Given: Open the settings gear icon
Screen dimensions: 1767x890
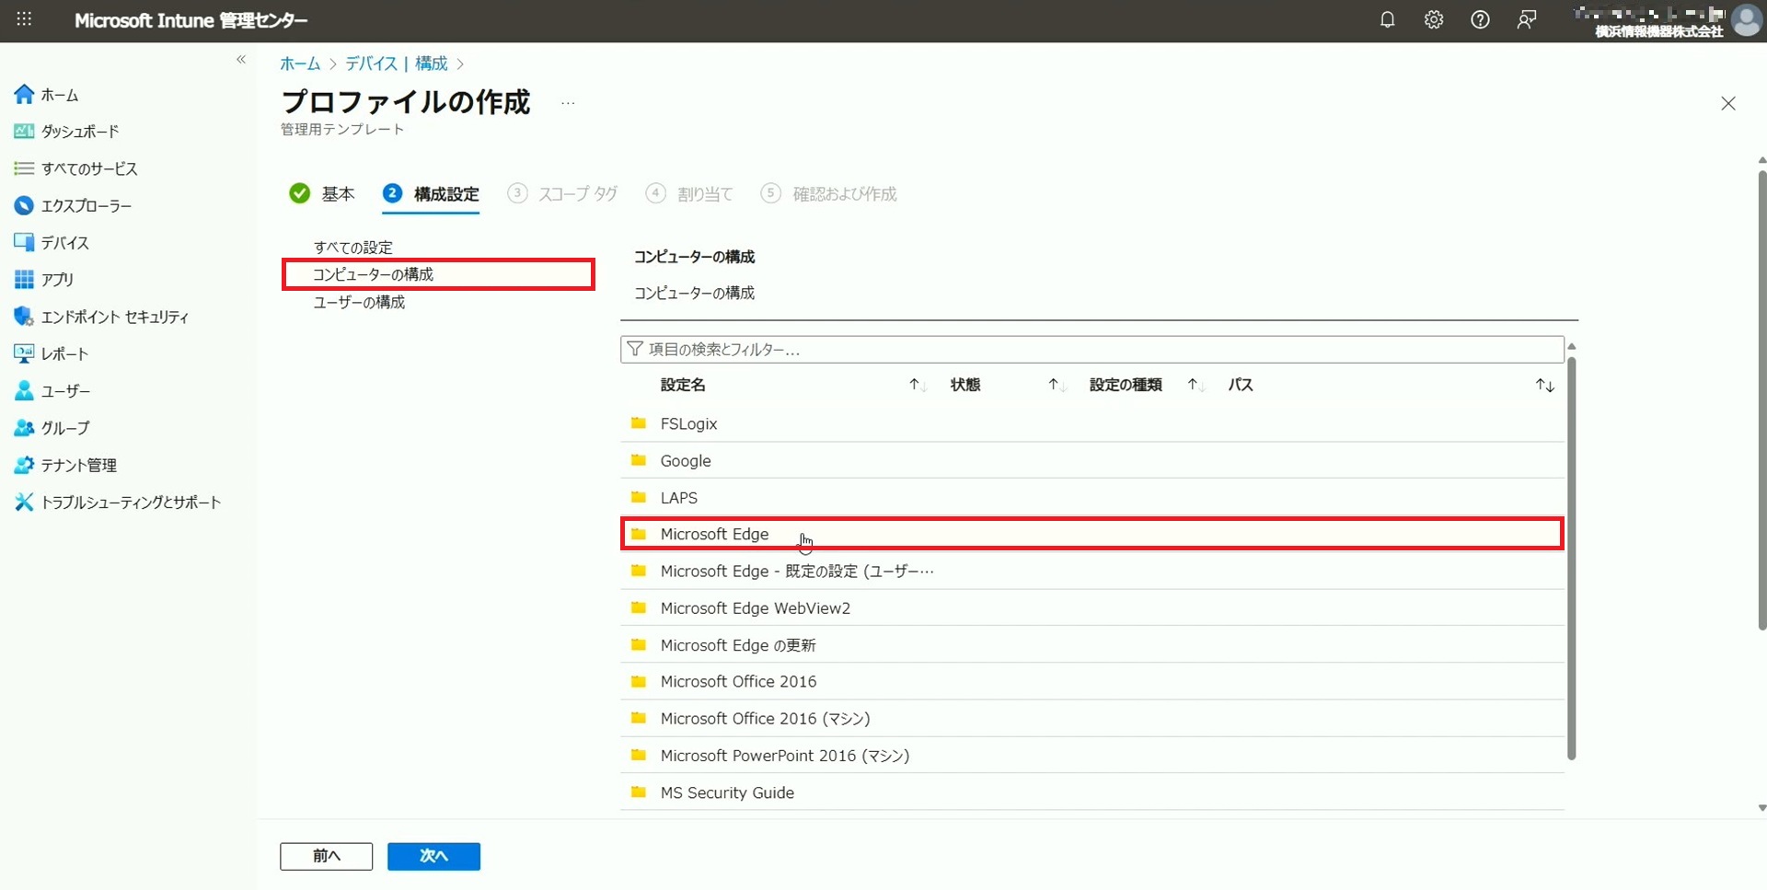Looking at the screenshot, I should tap(1434, 20).
